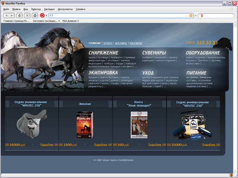This screenshot has width=238, height=178.
Task: Click стремена subcategory link
Action: pos(129,57)
